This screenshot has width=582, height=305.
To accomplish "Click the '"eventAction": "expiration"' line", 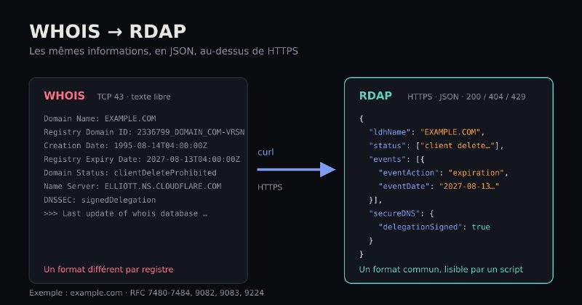I will (443, 173).
